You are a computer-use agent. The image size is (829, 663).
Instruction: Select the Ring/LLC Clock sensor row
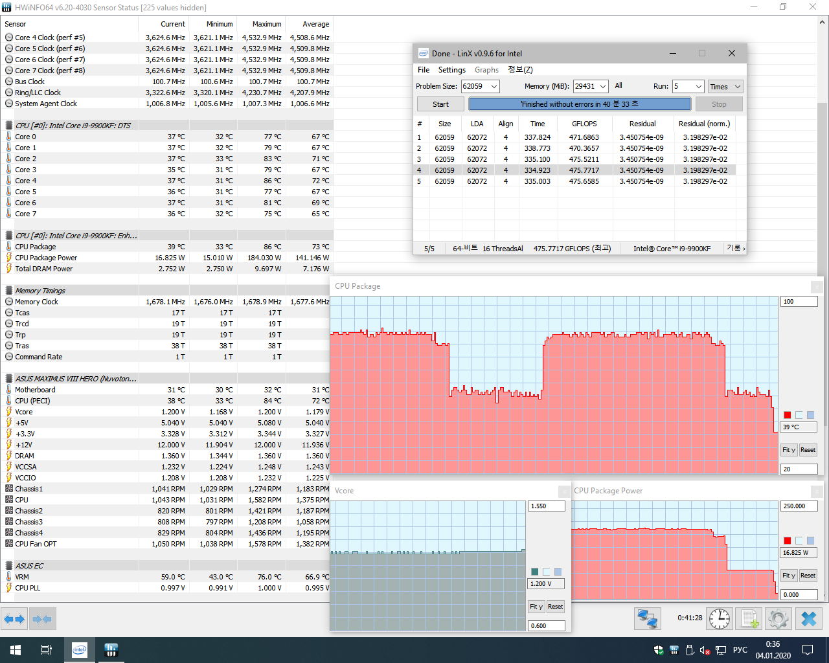(167, 93)
